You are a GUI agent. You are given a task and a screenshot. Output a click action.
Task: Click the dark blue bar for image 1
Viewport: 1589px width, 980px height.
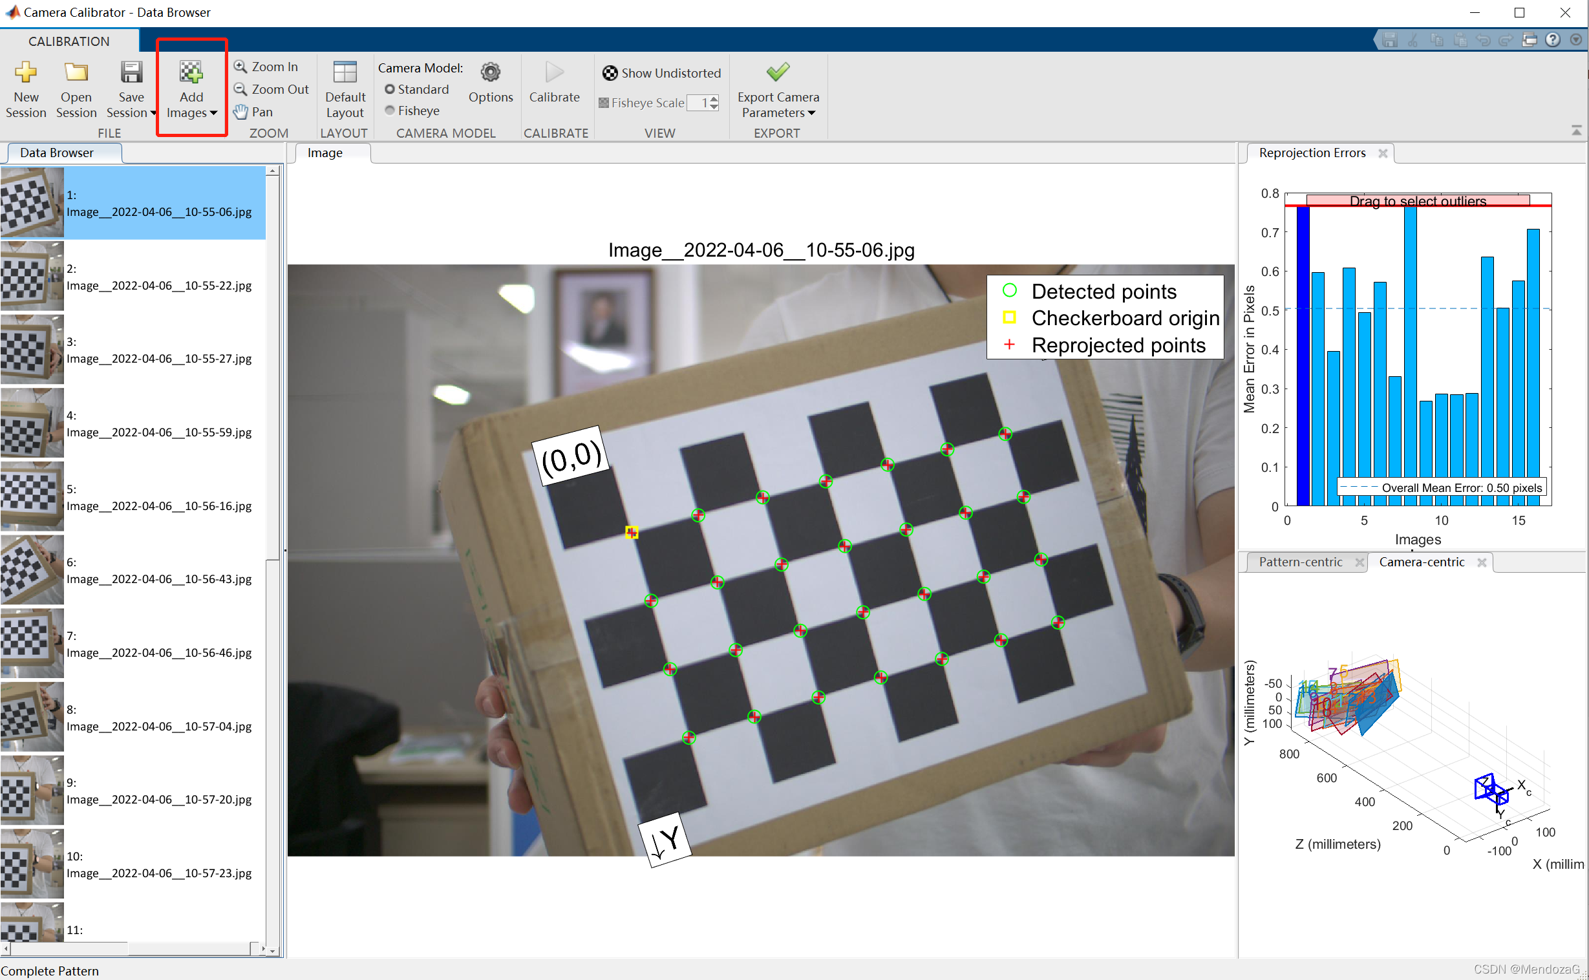[1303, 356]
